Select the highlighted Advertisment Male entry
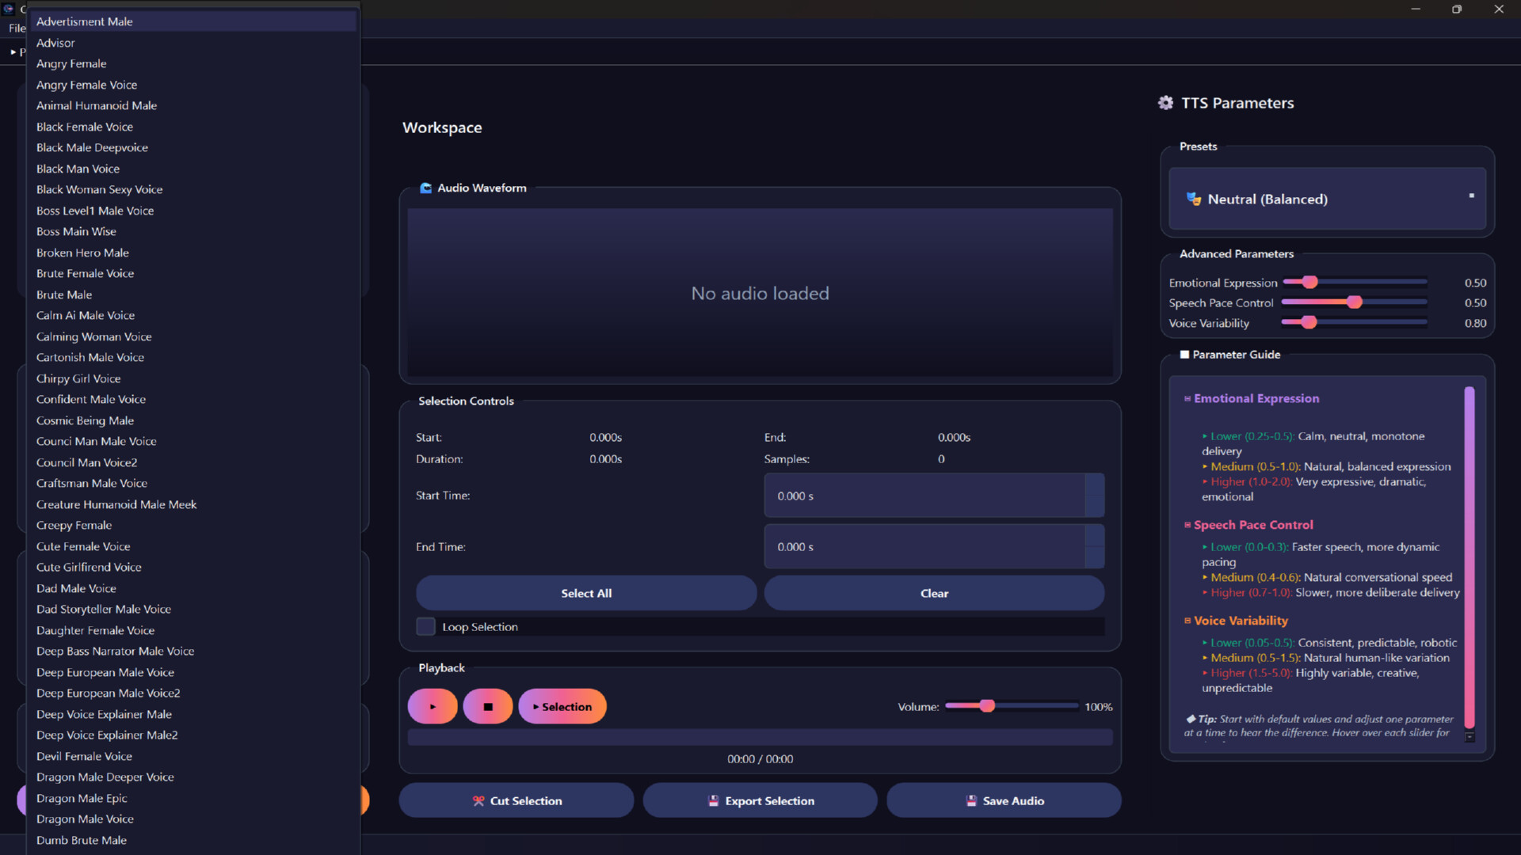Viewport: 1521px width, 855px height. coord(84,21)
